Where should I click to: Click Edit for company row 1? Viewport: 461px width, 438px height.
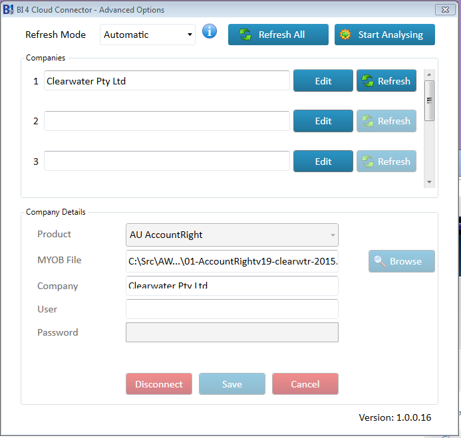(x=323, y=81)
